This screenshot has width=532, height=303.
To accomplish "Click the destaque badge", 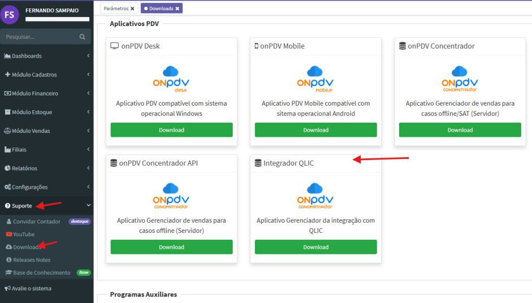I will click(x=80, y=221).
